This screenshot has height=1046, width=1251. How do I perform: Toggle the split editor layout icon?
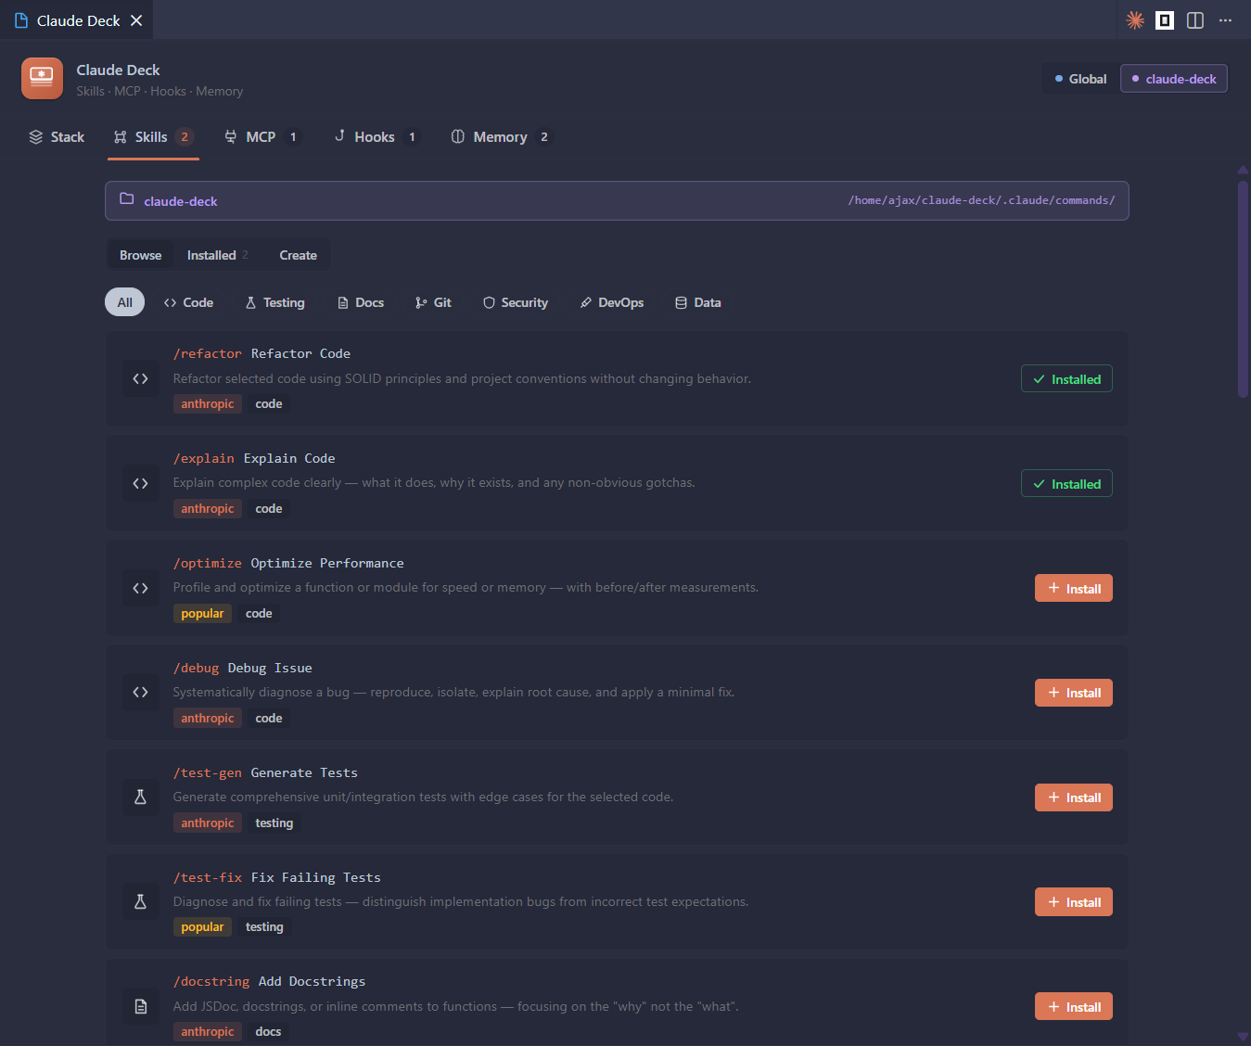[1195, 20]
